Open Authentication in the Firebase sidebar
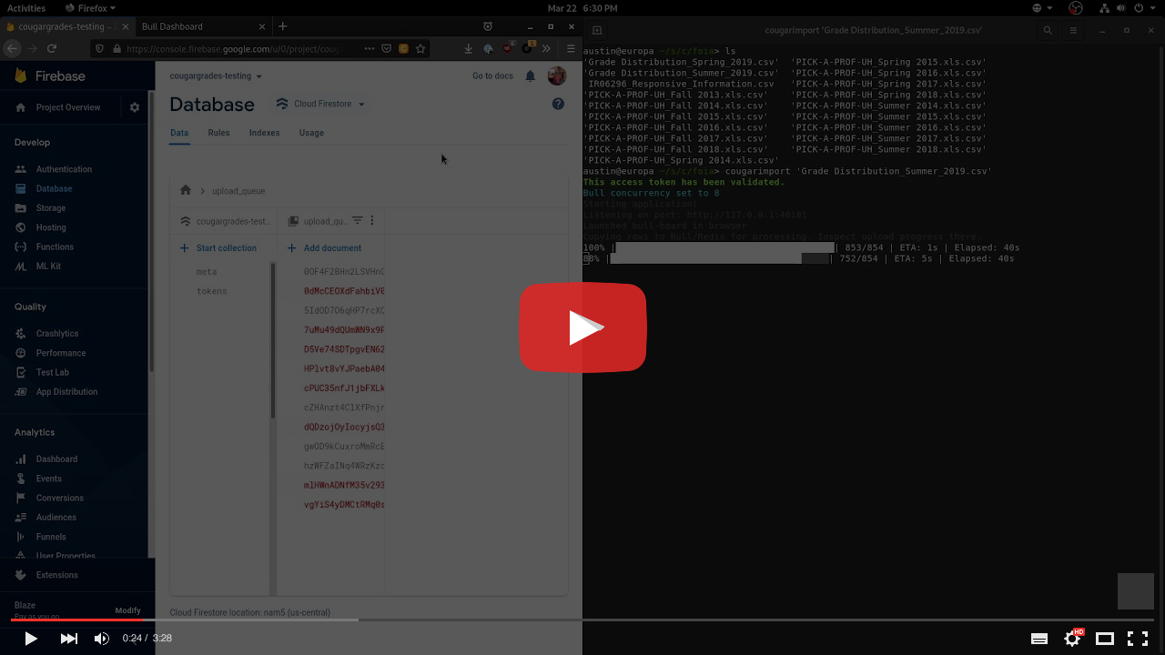1165x655 pixels. click(x=64, y=169)
